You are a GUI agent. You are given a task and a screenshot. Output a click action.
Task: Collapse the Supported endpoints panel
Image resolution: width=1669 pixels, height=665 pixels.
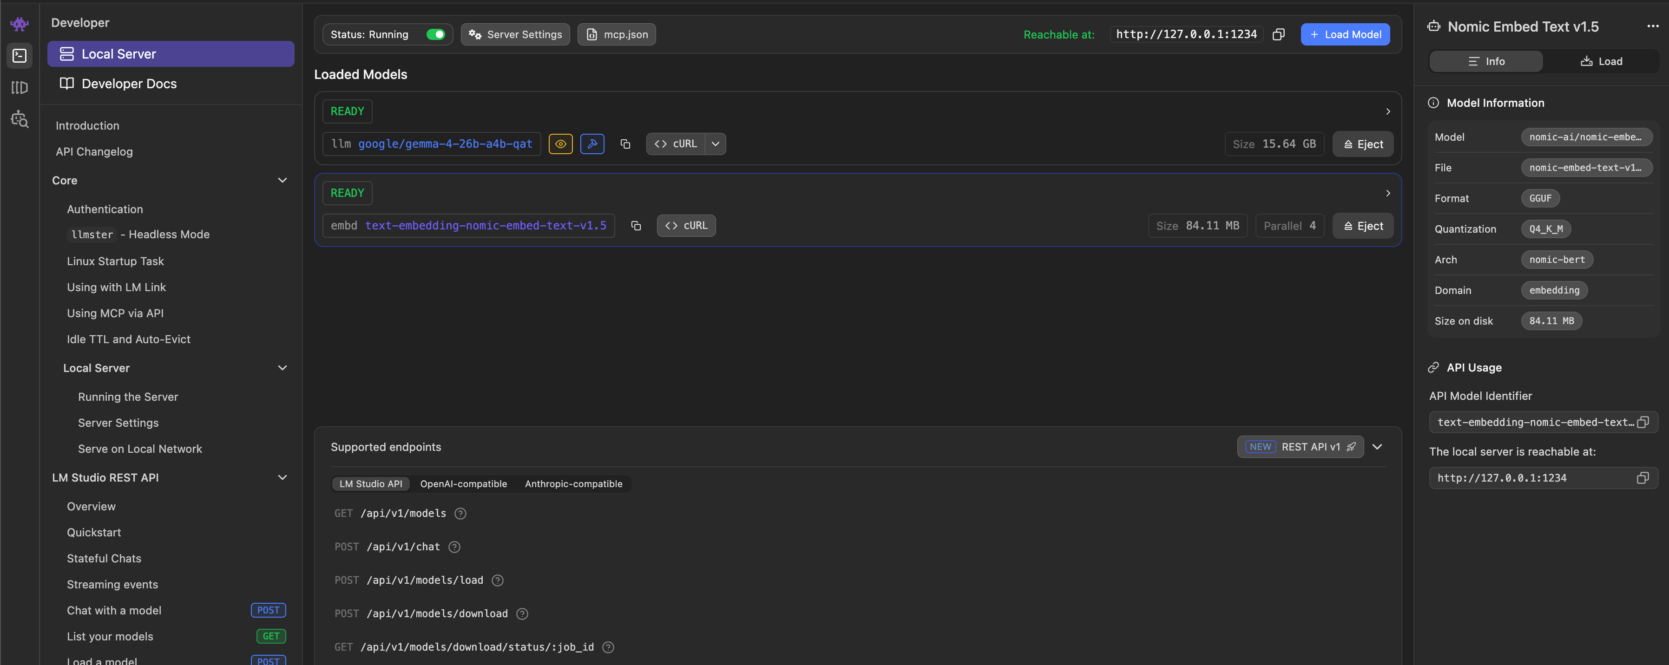click(x=1377, y=447)
